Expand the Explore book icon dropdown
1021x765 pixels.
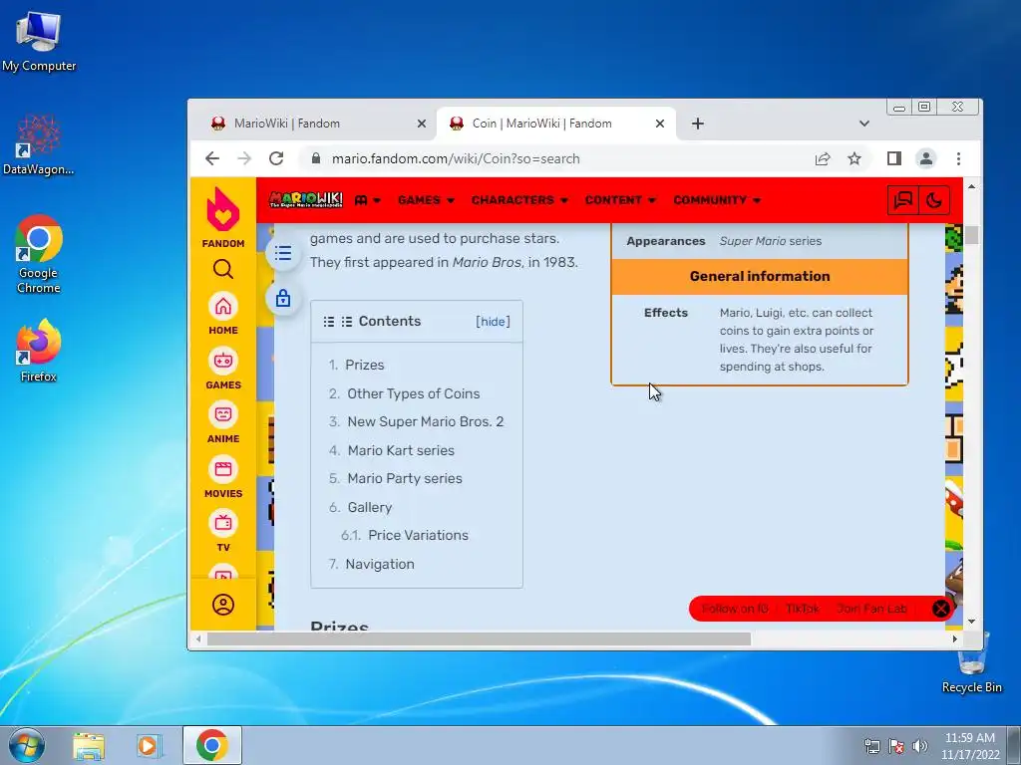(368, 199)
